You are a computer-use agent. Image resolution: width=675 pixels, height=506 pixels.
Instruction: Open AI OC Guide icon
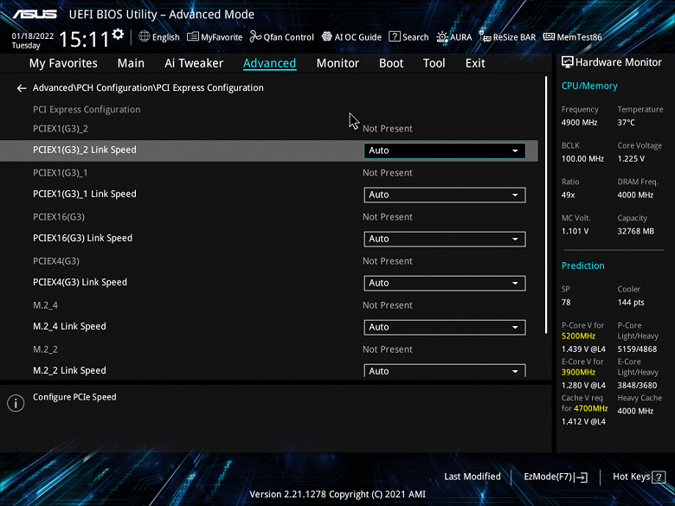tap(327, 36)
